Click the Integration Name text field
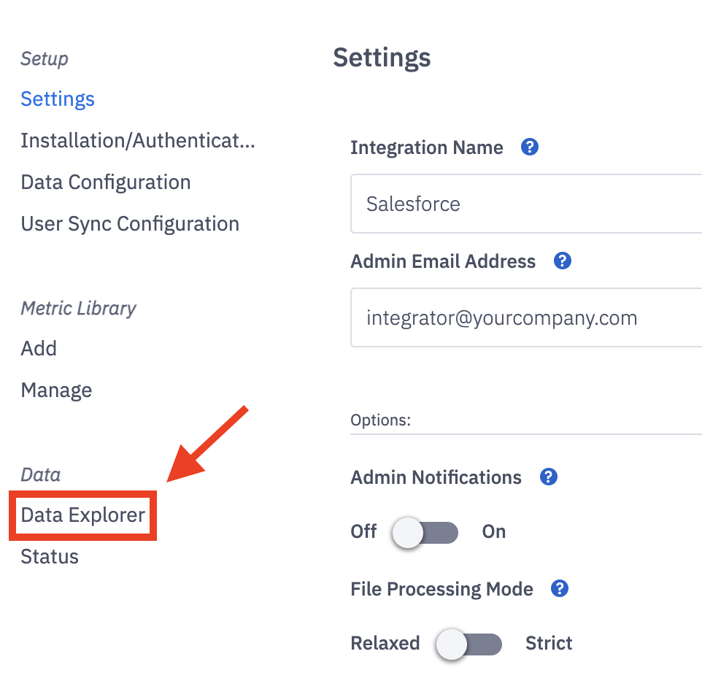This screenshot has width=702, height=689. click(x=525, y=204)
